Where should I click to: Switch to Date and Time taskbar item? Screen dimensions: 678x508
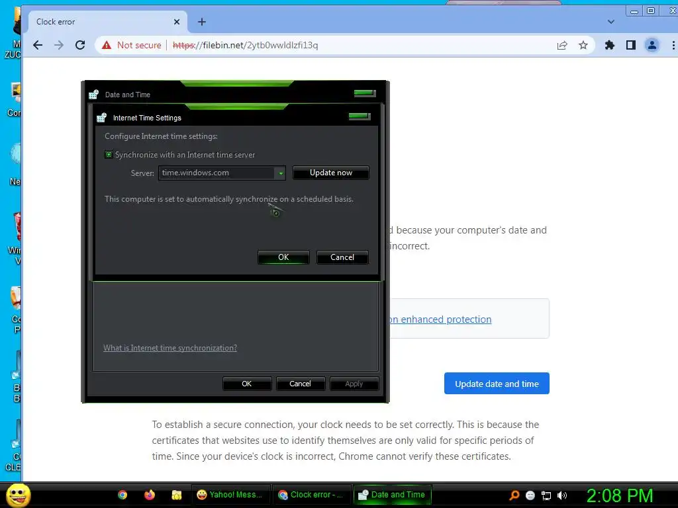pyautogui.click(x=393, y=495)
